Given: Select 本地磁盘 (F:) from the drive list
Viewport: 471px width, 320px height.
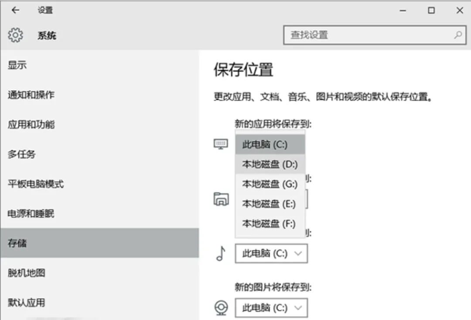Looking at the screenshot, I should 270,224.
